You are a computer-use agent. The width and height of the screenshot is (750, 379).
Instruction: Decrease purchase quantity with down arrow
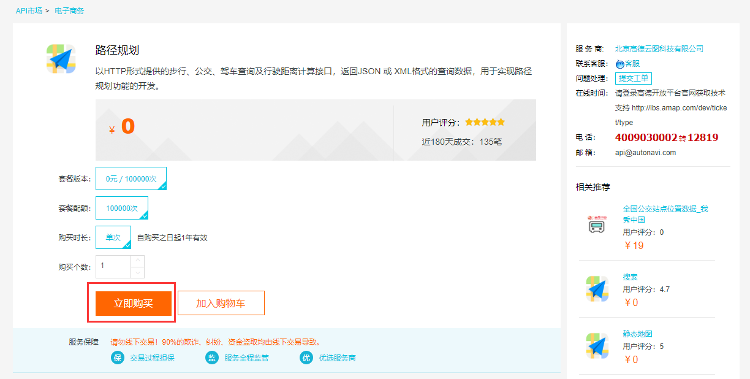click(x=138, y=272)
